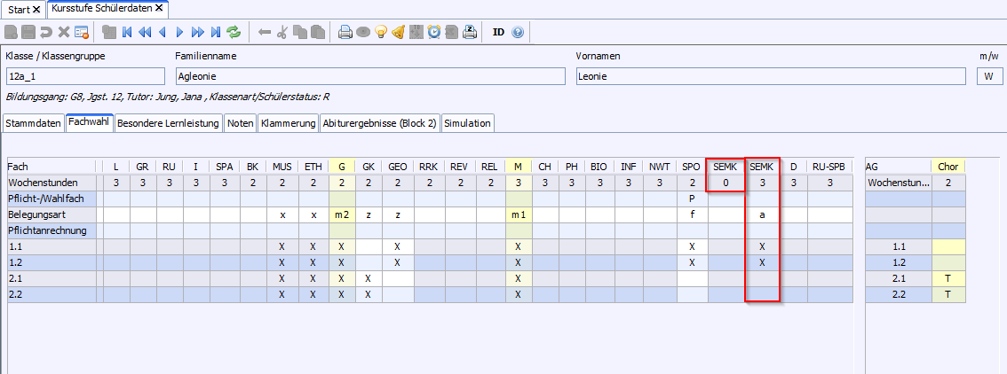This screenshot has height=374, width=1007.
Task: Switch to the Start window tab
Action: (19, 9)
